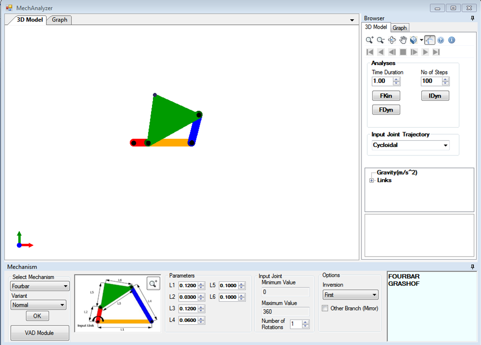Run forward kinematics with FKin button
This screenshot has width=481, height=345.
(386, 96)
